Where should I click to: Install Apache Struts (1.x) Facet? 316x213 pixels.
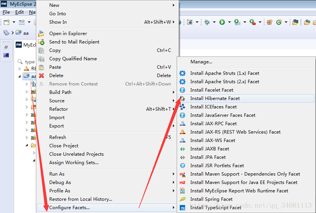click(246, 73)
